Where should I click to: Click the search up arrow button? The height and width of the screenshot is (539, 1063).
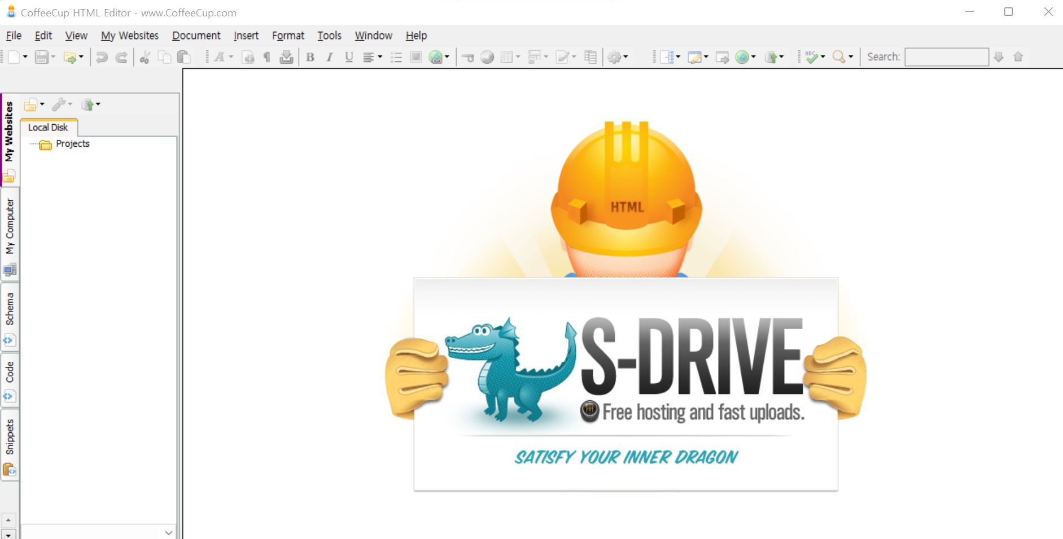point(1018,57)
